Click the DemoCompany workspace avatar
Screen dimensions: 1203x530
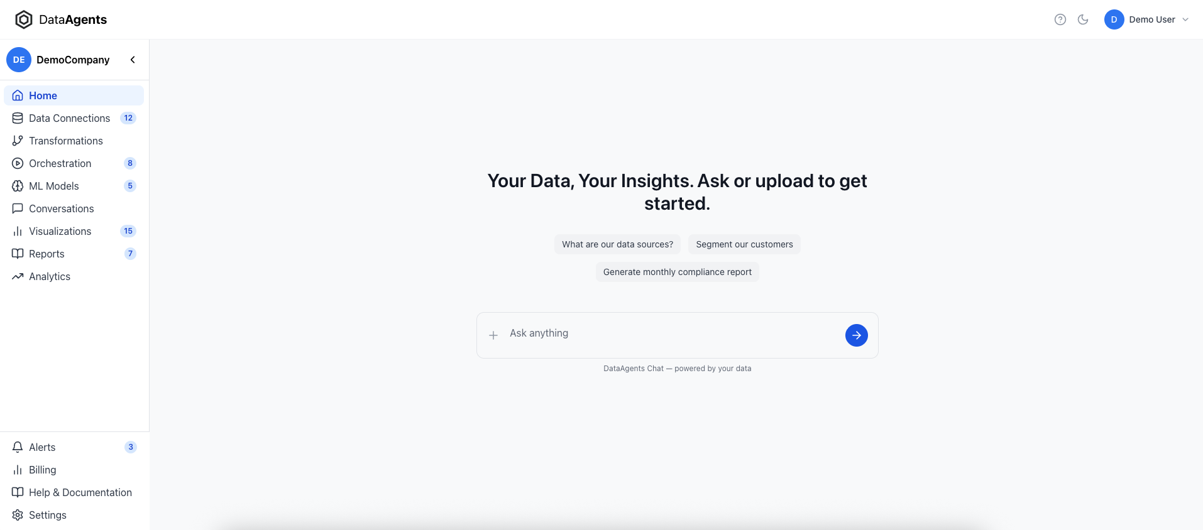click(x=19, y=60)
